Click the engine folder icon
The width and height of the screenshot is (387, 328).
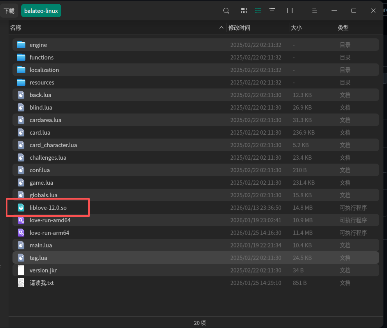pos(21,45)
